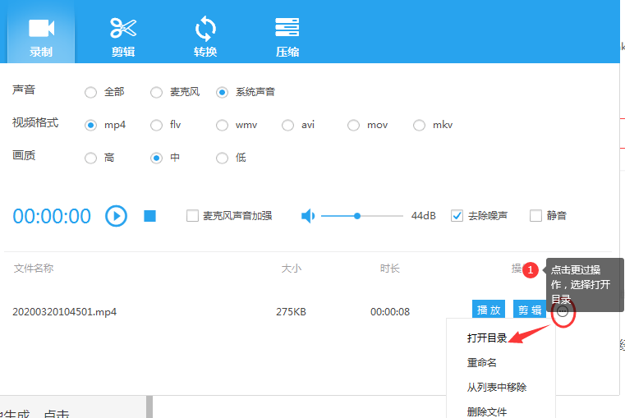Open the more actions circle icon
This screenshot has height=418, width=625.
coord(563,311)
